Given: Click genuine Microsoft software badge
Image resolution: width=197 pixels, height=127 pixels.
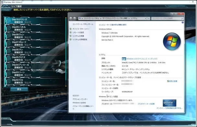Looking at the screenshot, I should (x=169, y=103).
